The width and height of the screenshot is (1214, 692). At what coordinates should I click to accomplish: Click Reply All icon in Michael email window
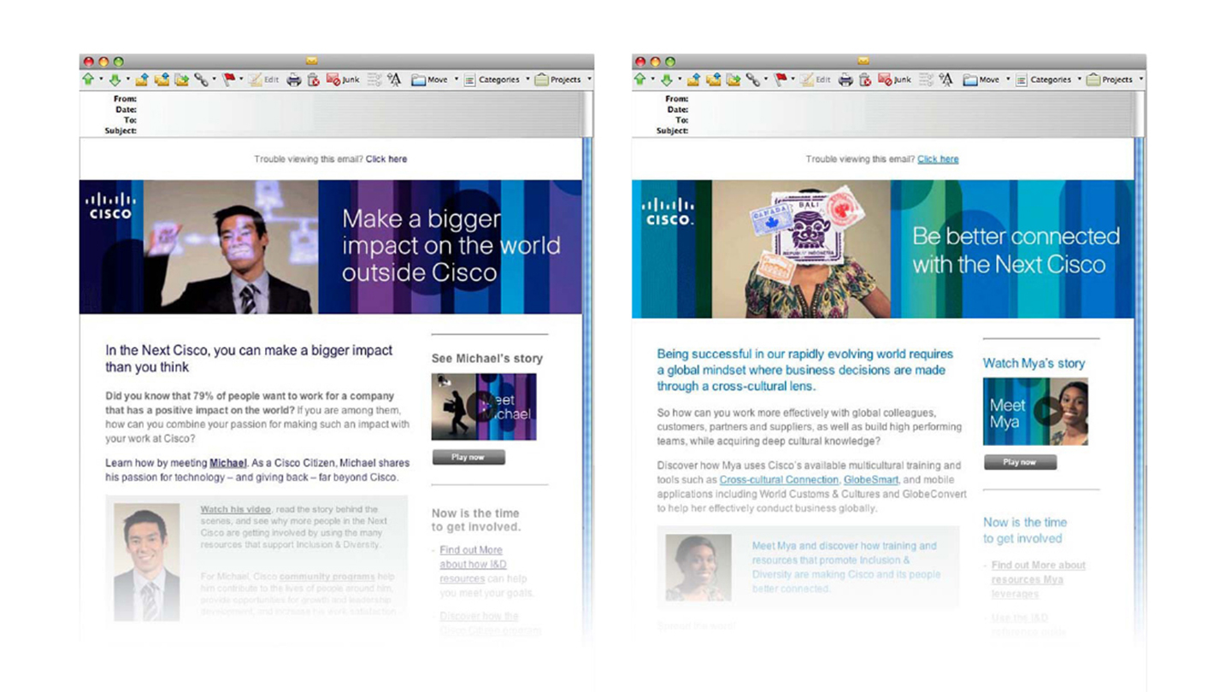[162, 79]
